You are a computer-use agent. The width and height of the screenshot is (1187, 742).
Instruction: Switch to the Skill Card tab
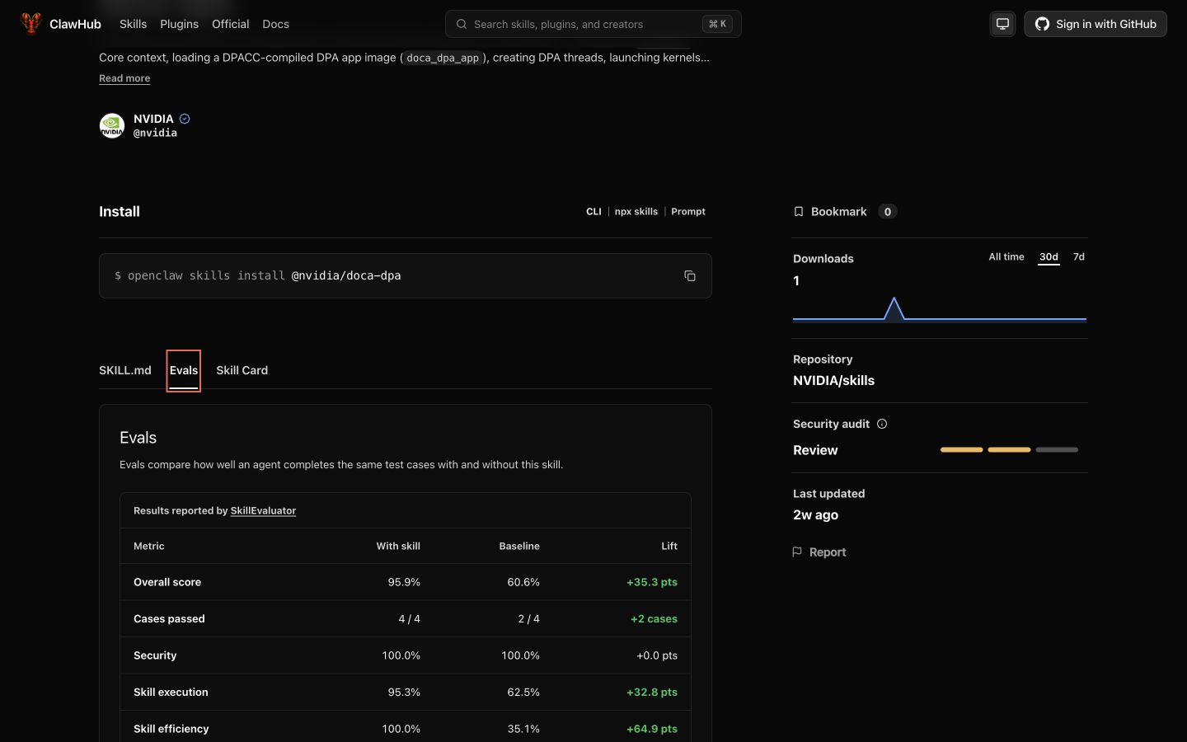pyautogui.click(x=242, y=370)
